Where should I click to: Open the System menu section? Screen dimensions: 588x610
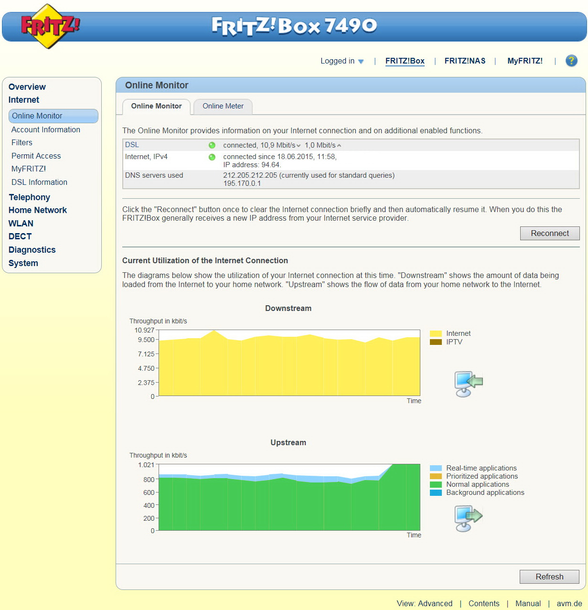(x=23, y=263)
